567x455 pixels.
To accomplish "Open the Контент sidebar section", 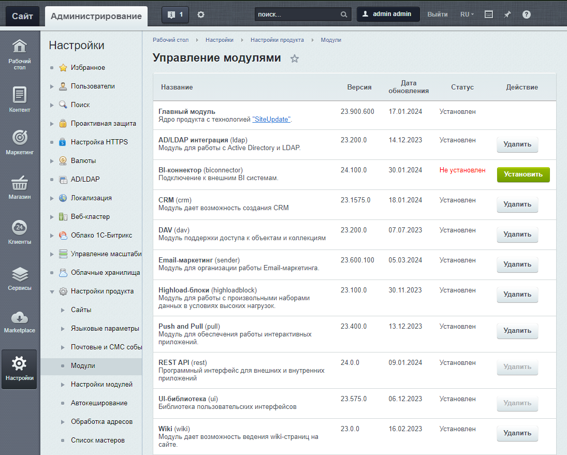I will click(x=19, y=99).
